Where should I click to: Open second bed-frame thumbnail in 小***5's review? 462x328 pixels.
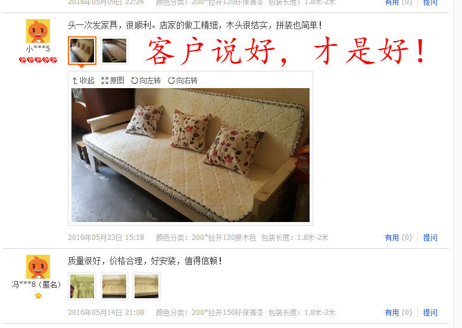(x=114, y=51)
